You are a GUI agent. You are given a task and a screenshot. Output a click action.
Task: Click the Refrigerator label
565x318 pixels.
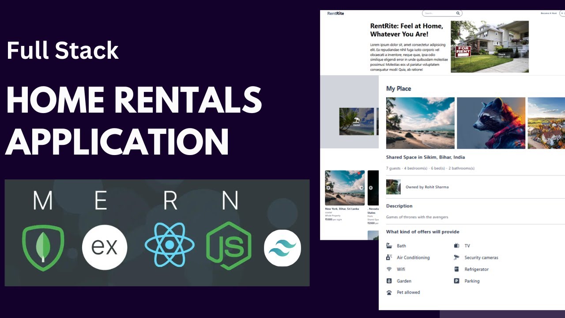pos(476,269)
